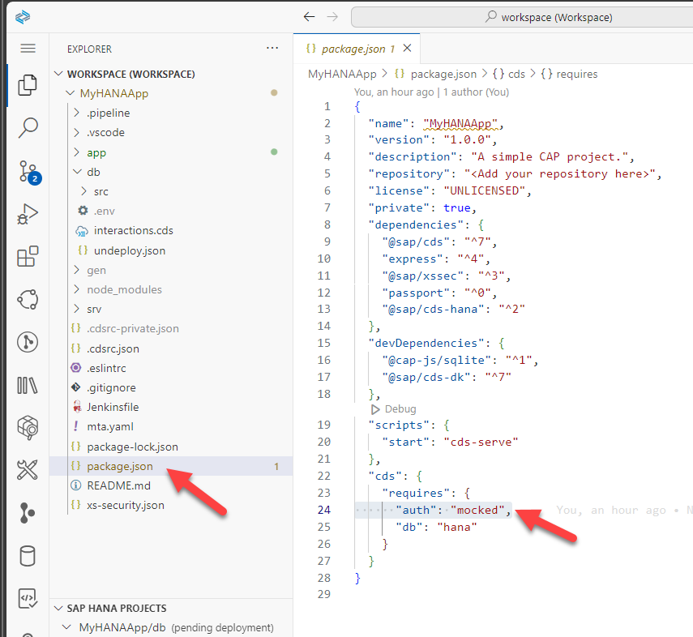Go back with the left arrow
Screen dimensions: 693x637
(309, 17)
